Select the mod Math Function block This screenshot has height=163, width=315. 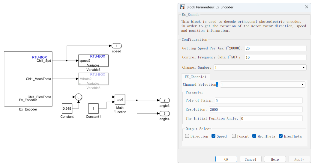120,99
